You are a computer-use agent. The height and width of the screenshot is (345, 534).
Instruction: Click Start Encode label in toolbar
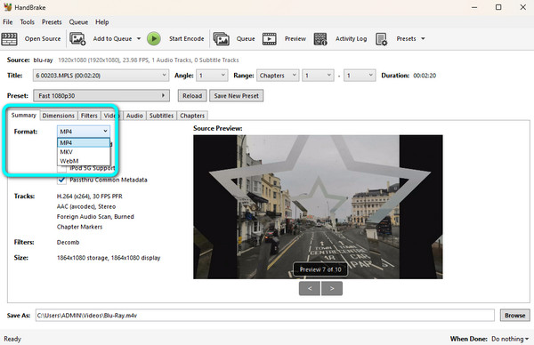pos(187,39)
